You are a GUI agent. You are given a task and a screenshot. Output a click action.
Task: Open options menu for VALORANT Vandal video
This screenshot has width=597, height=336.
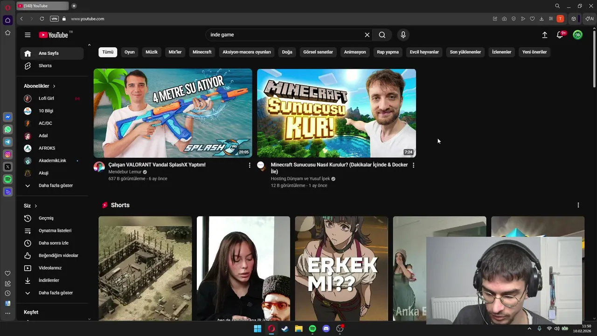click(x=250, y=165)
